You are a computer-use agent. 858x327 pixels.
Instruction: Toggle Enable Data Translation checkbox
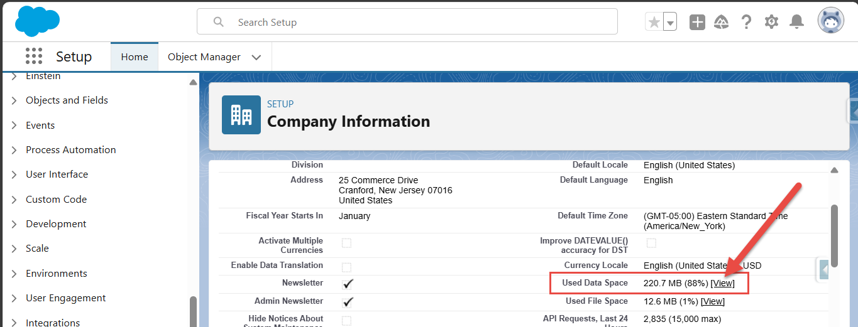pos(347,267)
